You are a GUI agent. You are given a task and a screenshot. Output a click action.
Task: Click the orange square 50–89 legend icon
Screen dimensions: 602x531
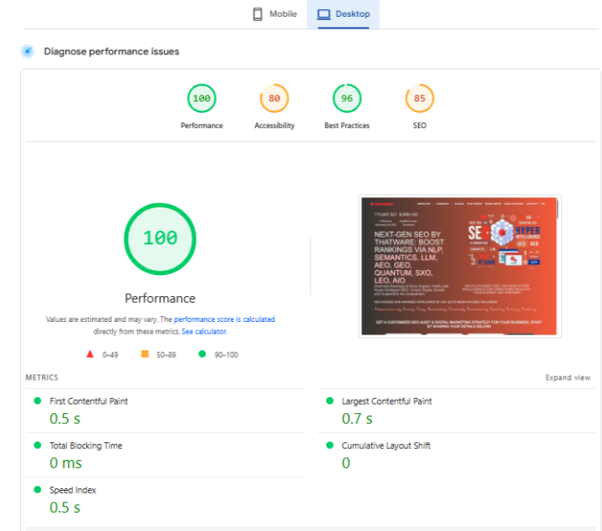click(x=145, y=355)
